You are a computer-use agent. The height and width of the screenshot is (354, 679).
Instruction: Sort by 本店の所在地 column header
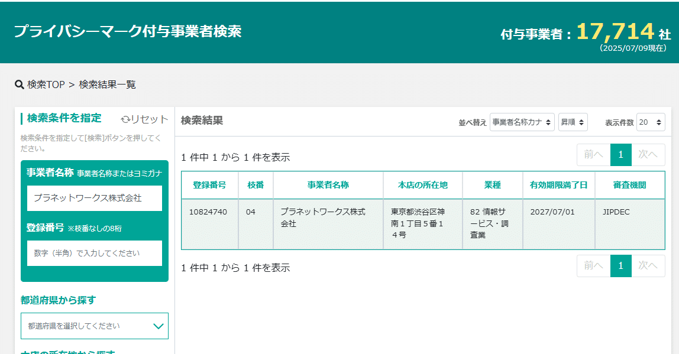click(423, 185)
